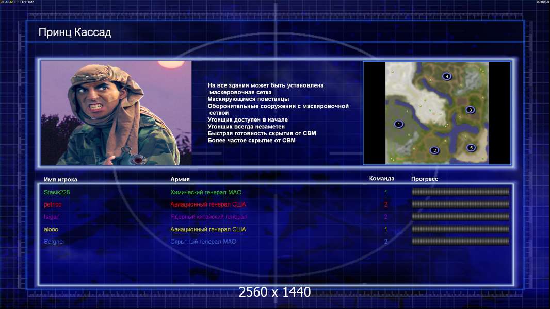The image size is (550, 309).
Task: Click petrico's 'Авиационный генерал США' army text
Action: (208, 204)
